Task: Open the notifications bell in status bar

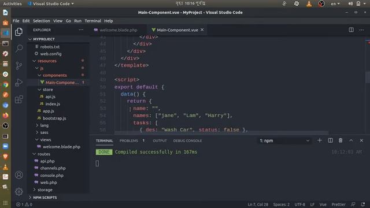Action: click(363, 205)
